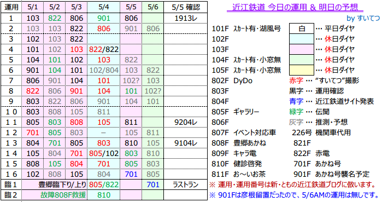The image size is (382, 202).
Task: Select the green 810 cell in row 臨2
Action: (104, 195)
